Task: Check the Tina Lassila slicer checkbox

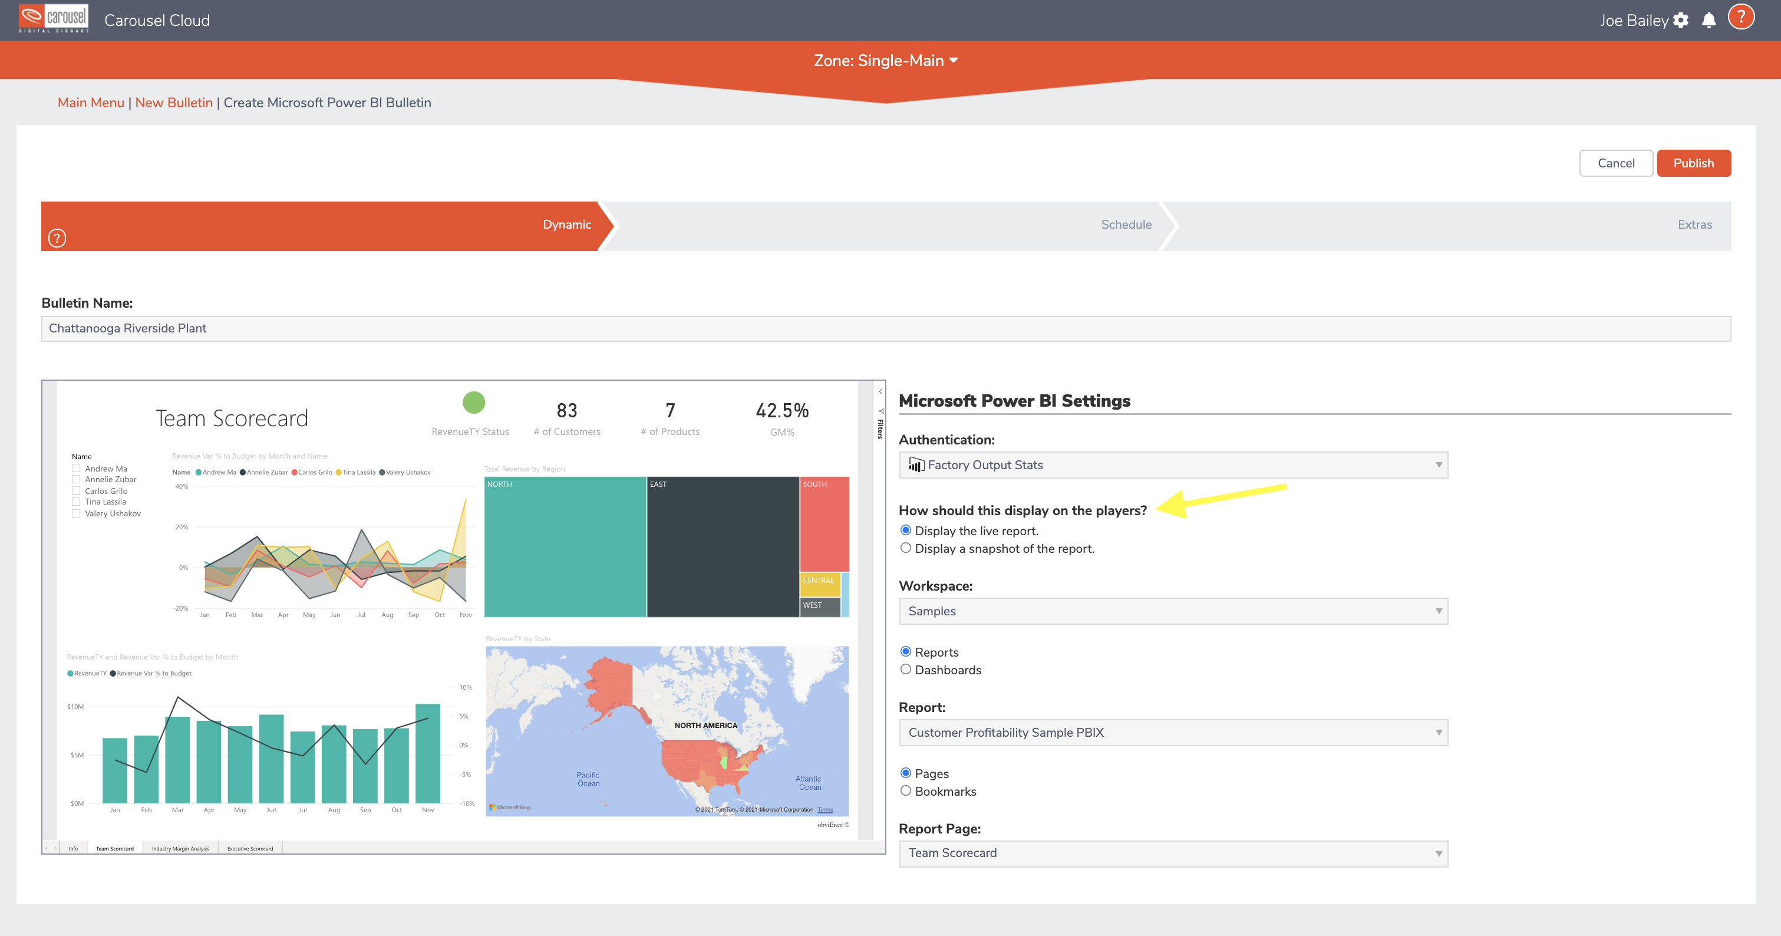Action: tap(76, 502)
